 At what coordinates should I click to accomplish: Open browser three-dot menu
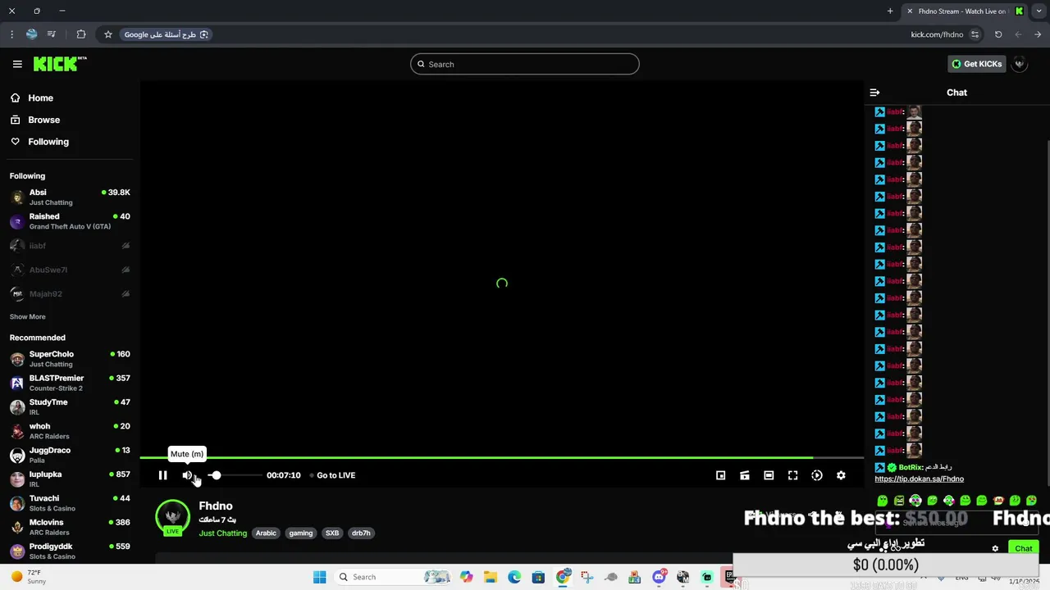click(11, 34)
